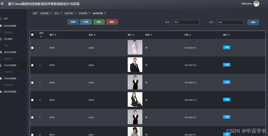Open the 项目评审 sidebar submenu item
The image size is (268, 136).
click(8, 59)
